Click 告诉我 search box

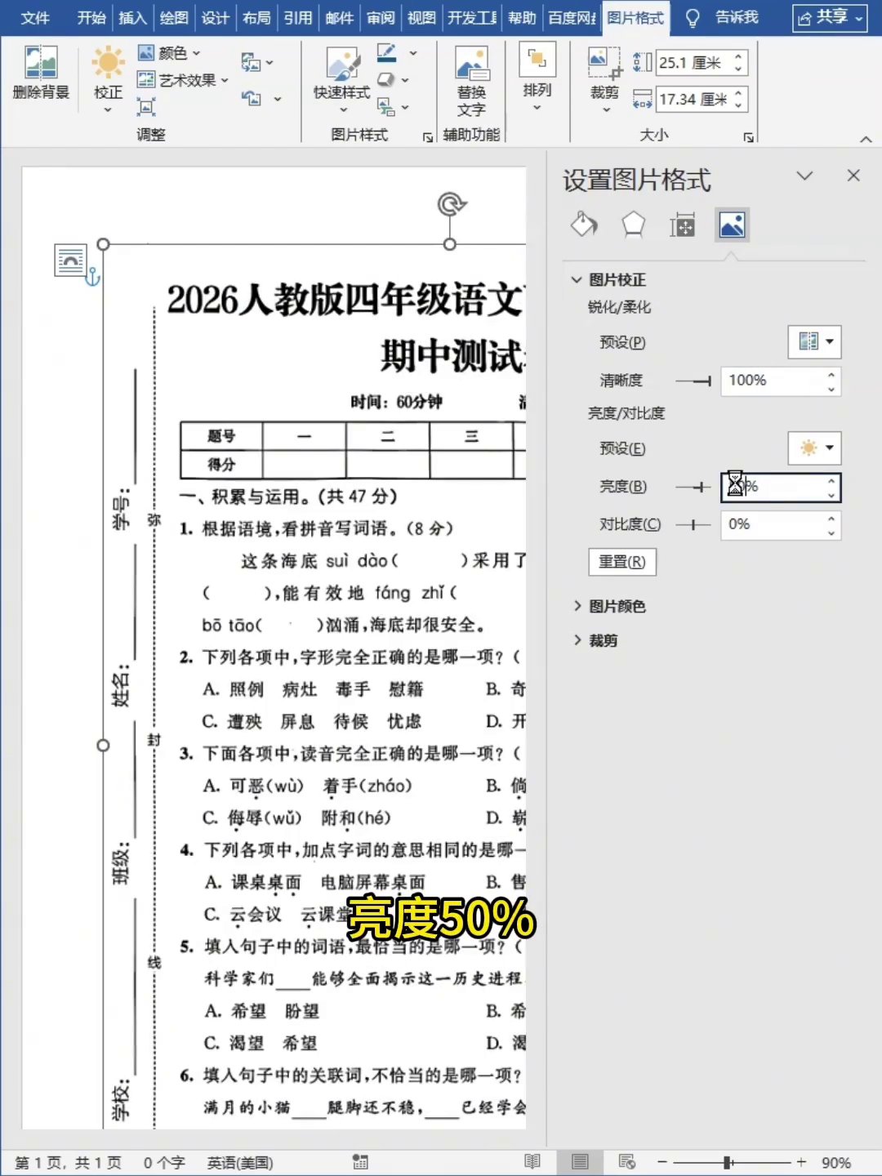(737, 18)
